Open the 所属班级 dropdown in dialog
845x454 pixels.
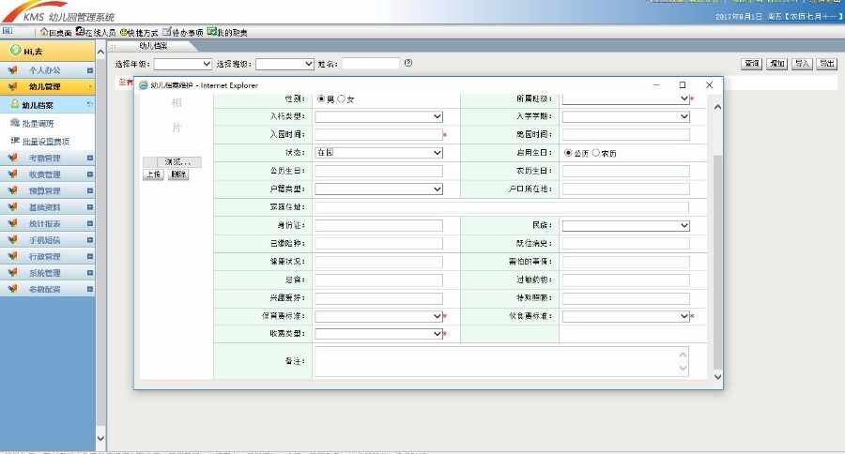pos(625,98)
